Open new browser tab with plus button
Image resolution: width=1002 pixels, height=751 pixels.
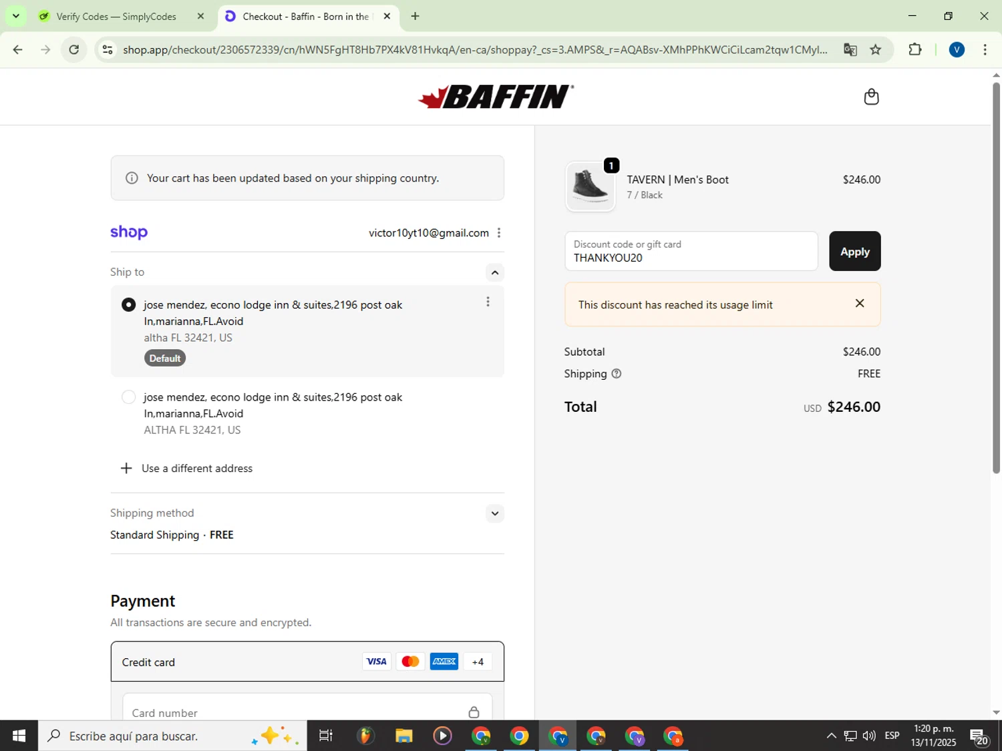[x=415, y=16]
